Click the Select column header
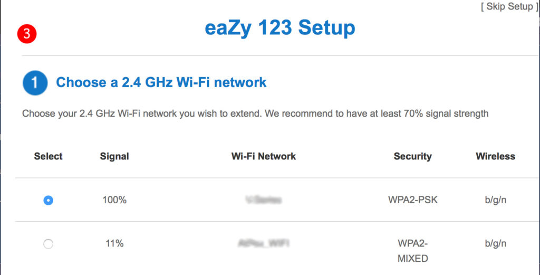 coord(48,156)
